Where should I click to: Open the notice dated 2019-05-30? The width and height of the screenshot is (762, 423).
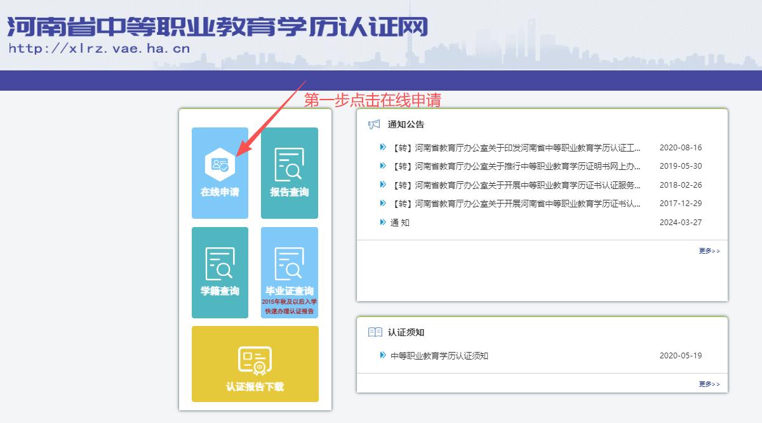515,166
